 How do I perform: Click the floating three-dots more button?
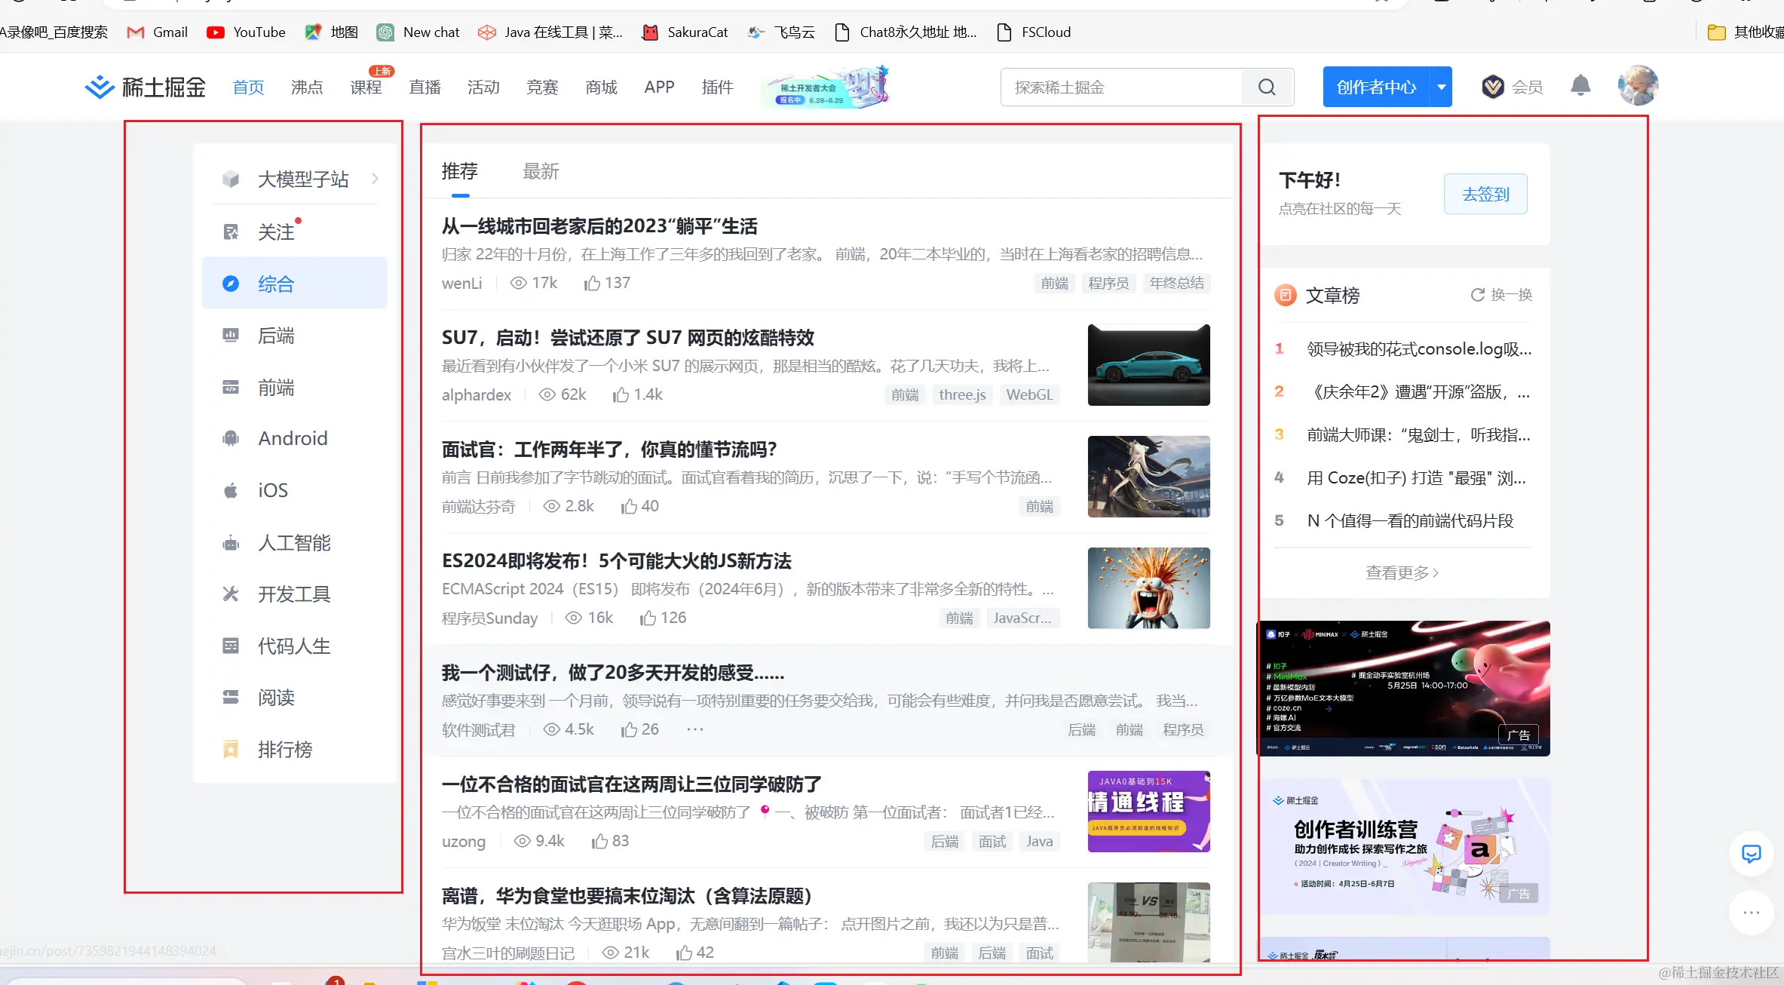click(x=1751, y=913)
